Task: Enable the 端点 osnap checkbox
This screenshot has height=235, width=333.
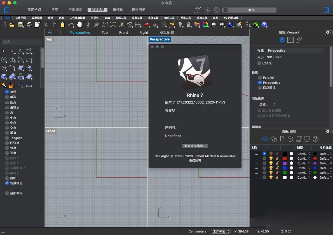Action: click(x=7, y=102)
